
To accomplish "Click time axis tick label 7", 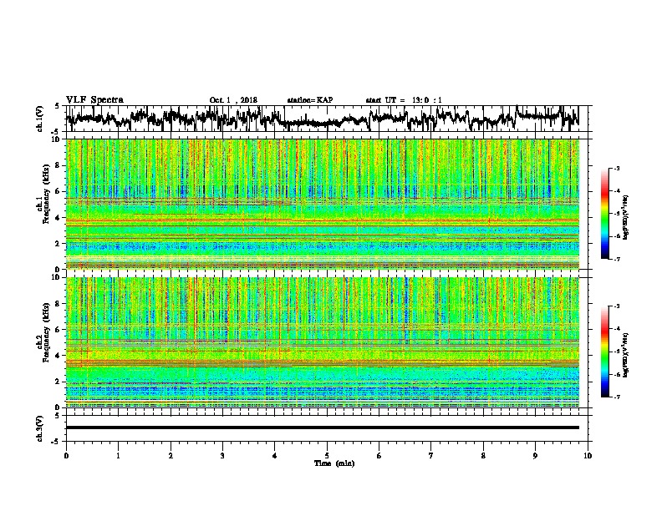I will coord(431,456).
